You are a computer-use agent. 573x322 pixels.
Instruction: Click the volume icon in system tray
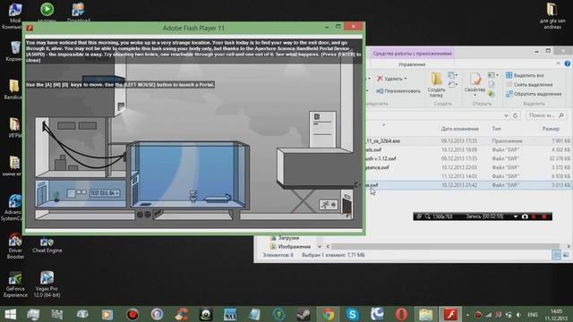518,315
